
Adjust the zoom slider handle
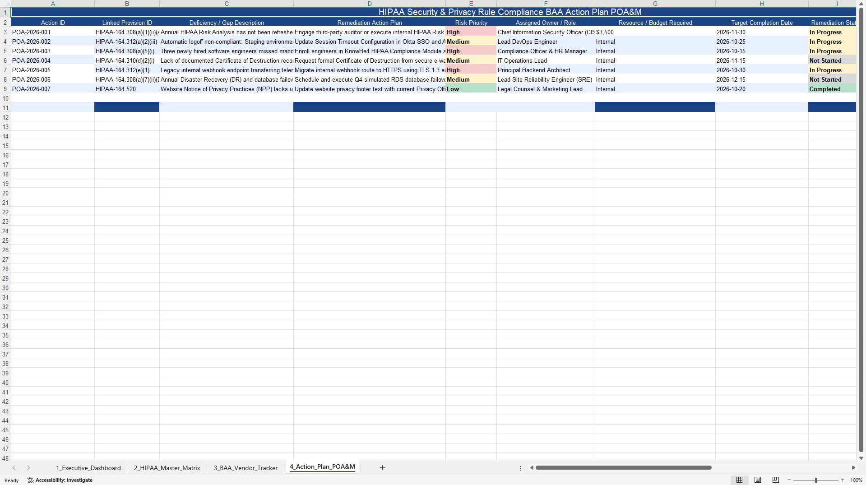coord(816,480)
